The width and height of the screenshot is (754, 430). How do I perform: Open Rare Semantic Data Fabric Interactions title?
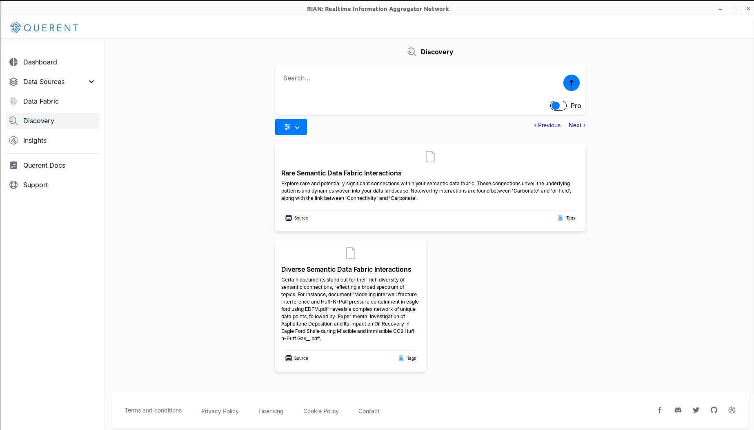click(x=341, y=173)
